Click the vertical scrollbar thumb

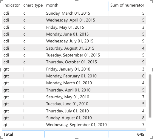[150, 96]
